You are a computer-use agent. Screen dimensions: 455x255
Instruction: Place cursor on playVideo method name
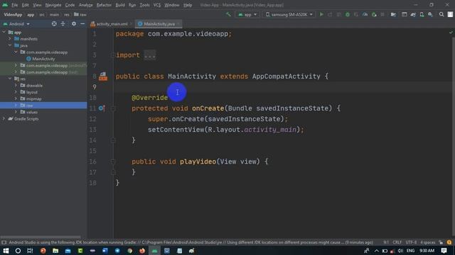click(x=198, y=161)
